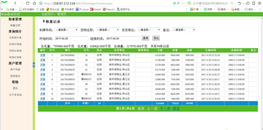Open the 货物名称 dropdown
Viewport: 263px width, 130px height.
pyautogui.click(x=108, y=30)
